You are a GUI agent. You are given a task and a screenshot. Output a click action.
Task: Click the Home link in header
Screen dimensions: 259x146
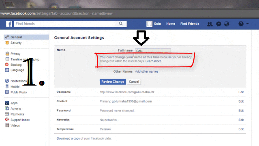[171, 24]
